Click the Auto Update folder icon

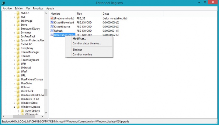click(x=22, y=111)
